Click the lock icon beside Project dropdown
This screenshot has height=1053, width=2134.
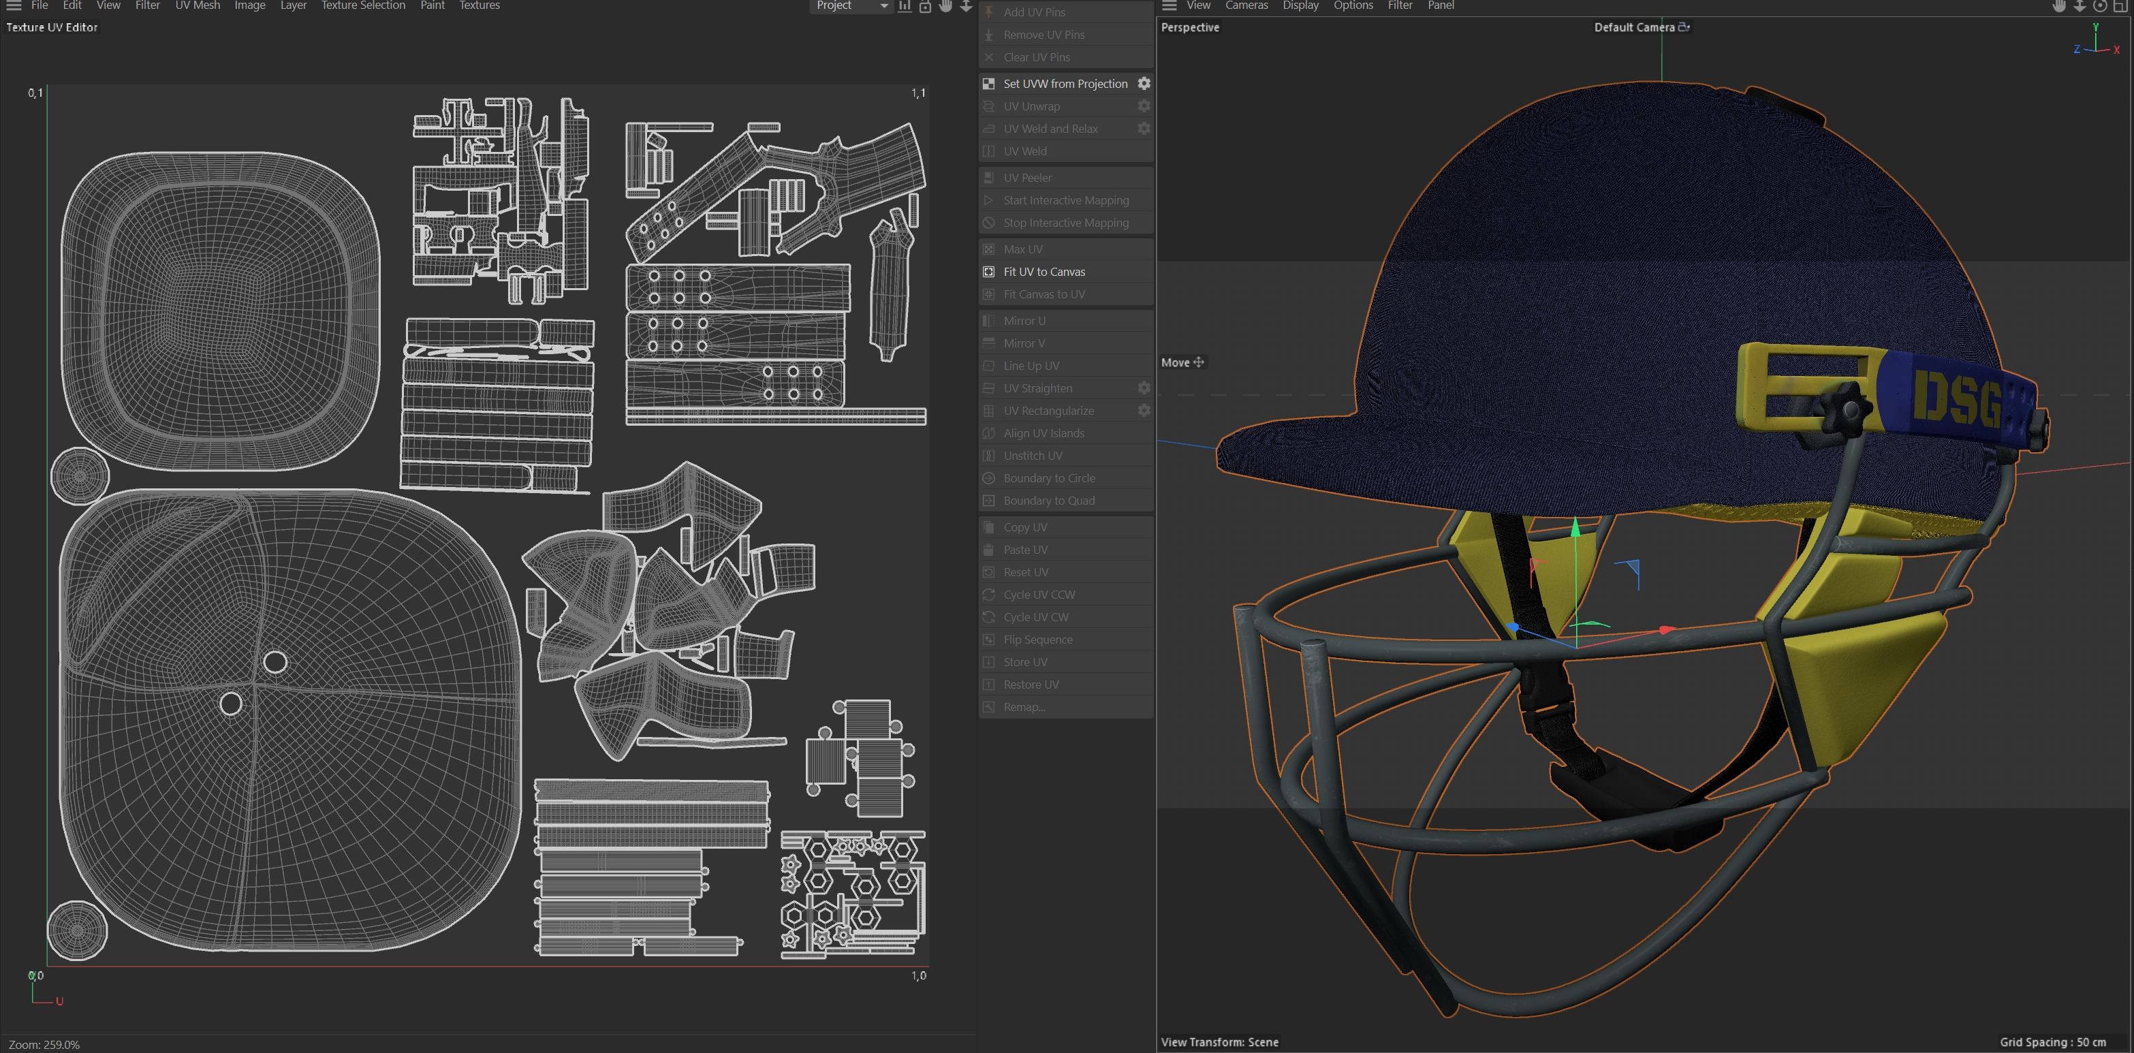pos(926,6)
